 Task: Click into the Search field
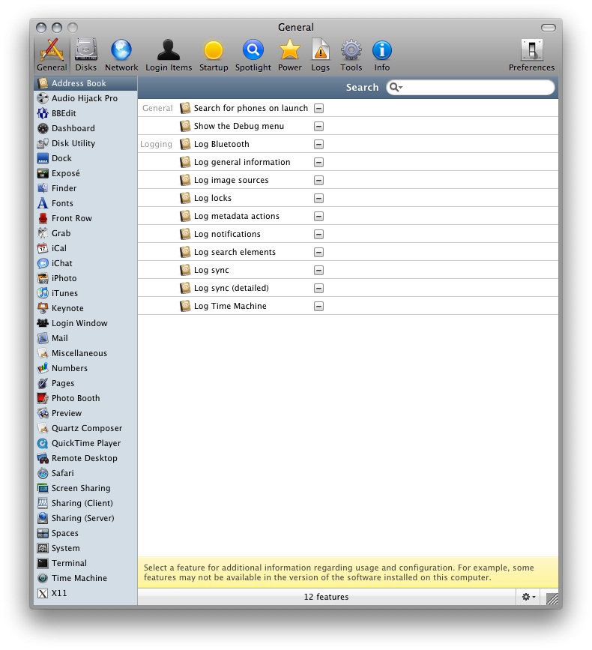click(x=471, y=87)
